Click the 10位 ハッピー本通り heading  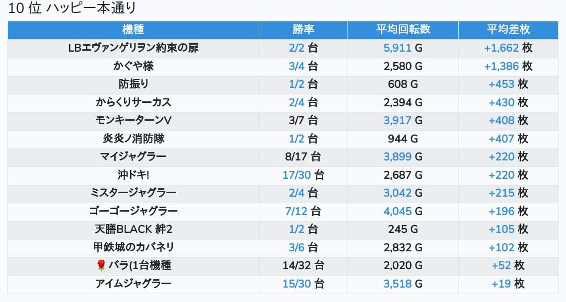(72, 8)
